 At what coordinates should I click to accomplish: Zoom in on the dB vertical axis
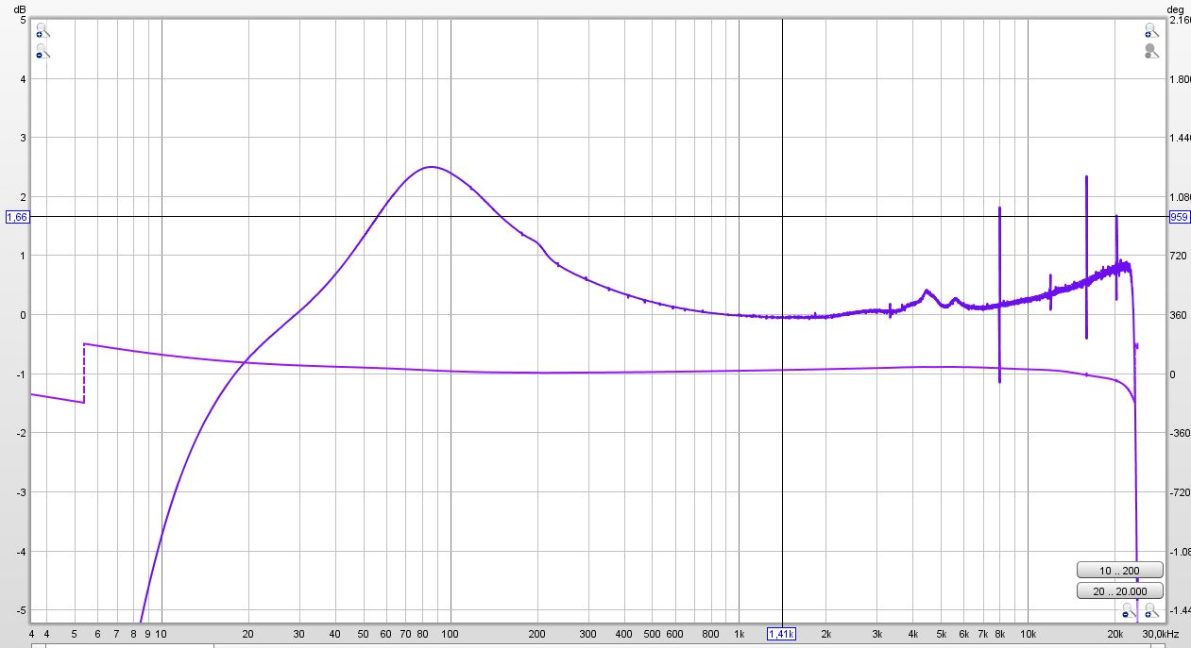point(42,31)
